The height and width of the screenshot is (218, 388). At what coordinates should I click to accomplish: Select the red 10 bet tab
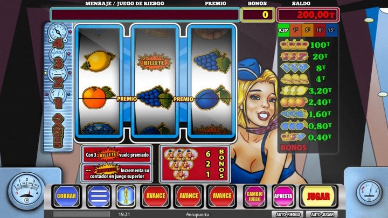pyautogui.click(x=319, y=30)
